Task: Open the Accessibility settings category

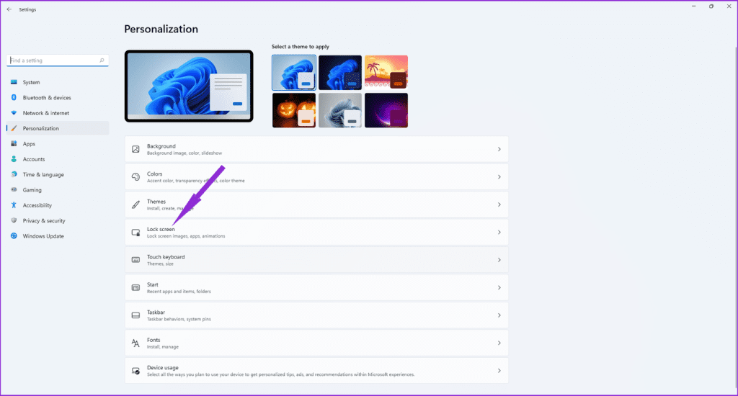Action: click(37, 205)
